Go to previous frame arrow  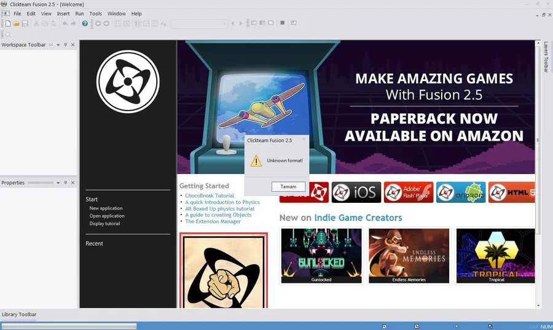coord(232,23)
